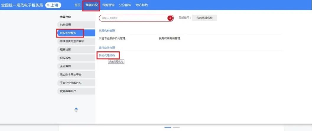Select 纳税信用 in the sidebar
312x131 pixels.
(66, 25)
